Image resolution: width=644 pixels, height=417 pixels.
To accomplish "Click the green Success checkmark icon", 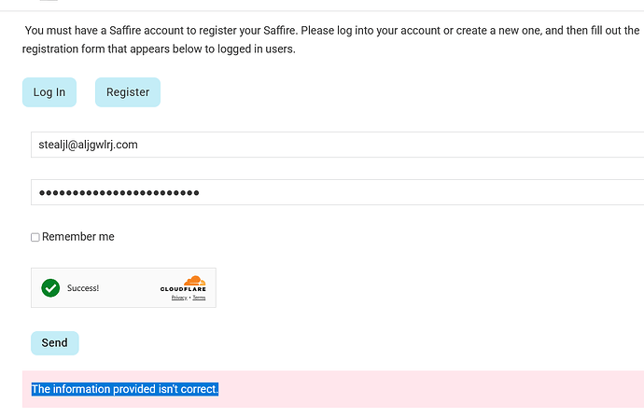I will coord(50,288).
